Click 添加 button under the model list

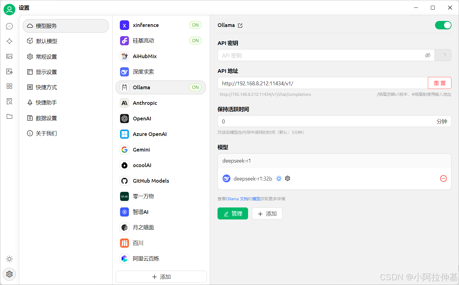coord(267,213)
